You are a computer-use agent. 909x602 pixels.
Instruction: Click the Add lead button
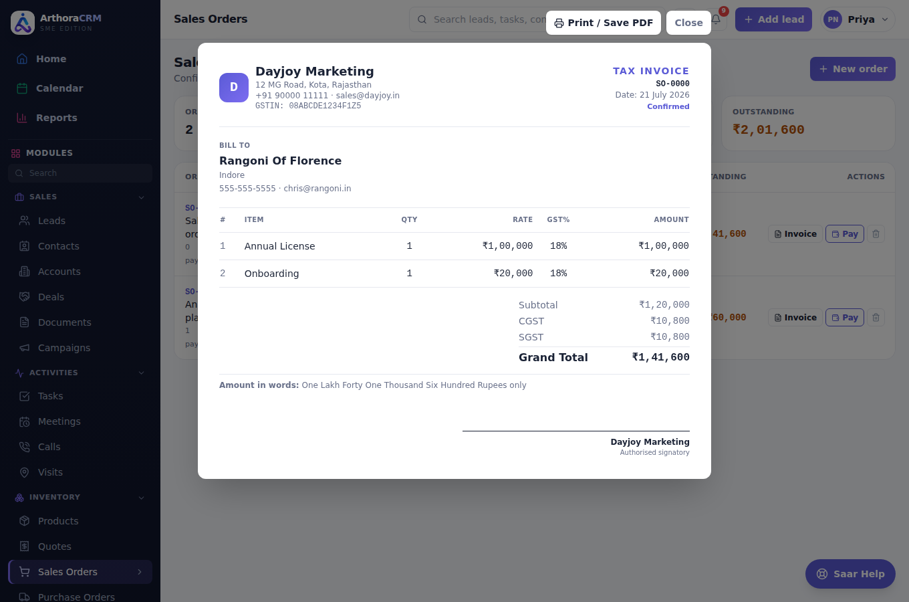pyautogui.click(x=774, y=19)
